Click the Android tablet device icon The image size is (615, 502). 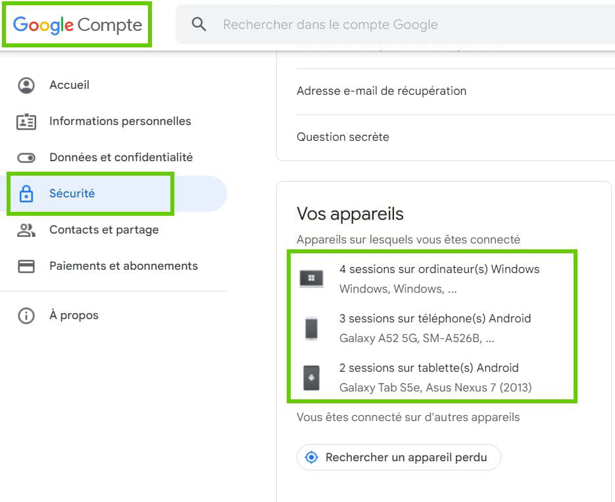pyautogui.click(x=311, y=378)
